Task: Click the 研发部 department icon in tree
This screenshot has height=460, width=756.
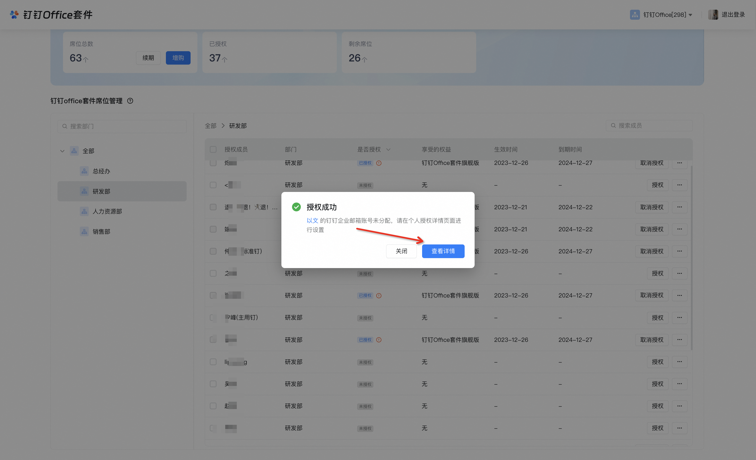Action: coord(84,191)
